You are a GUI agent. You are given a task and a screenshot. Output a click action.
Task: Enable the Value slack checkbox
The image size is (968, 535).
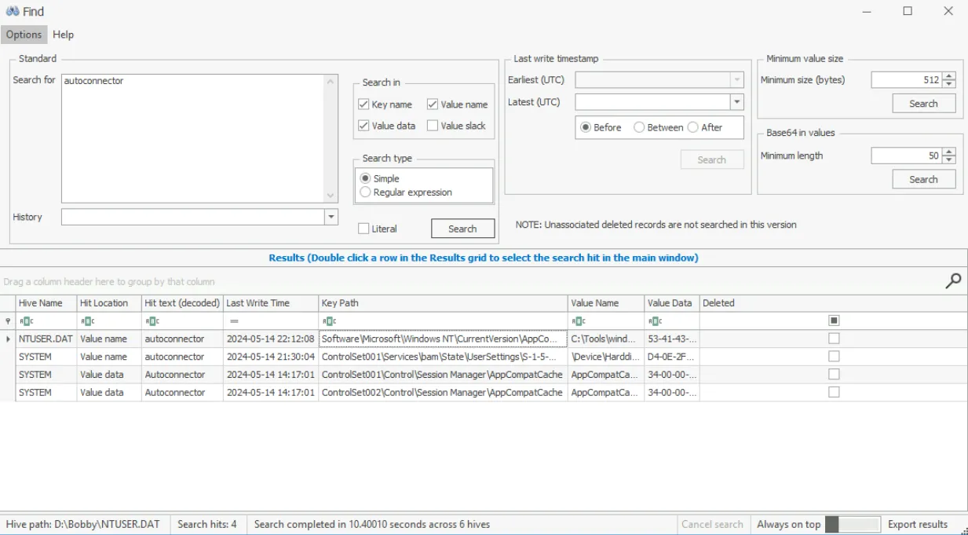click(x=433, y=126)
